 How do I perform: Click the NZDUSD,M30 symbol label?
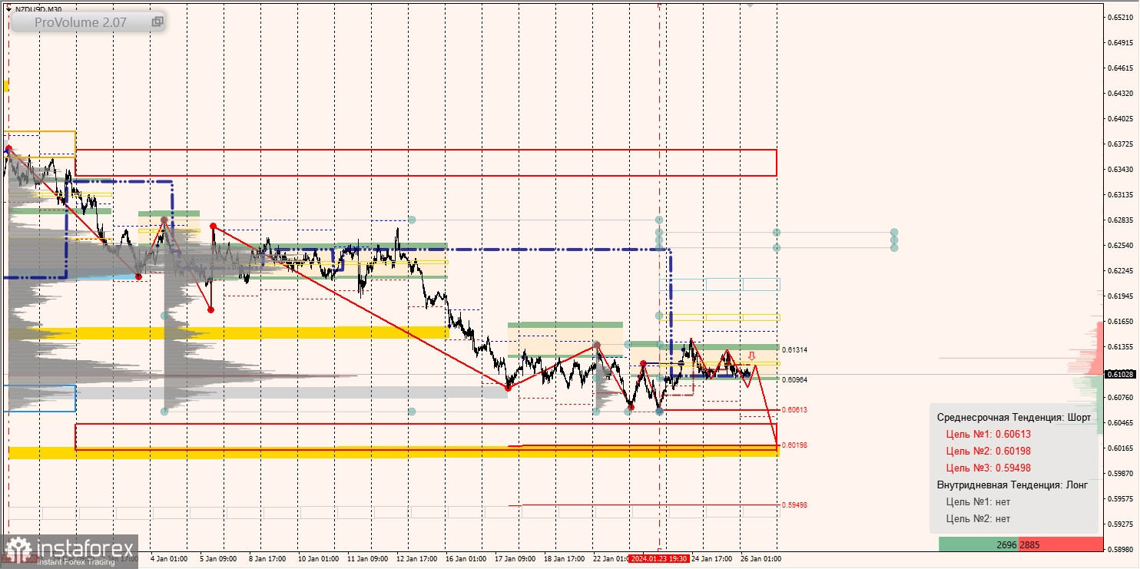coord(38,9)
